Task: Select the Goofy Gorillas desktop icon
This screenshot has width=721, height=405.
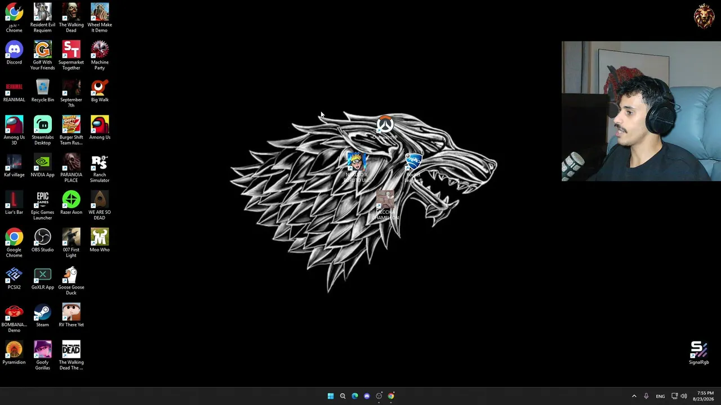Action: (x=43, y=355)
